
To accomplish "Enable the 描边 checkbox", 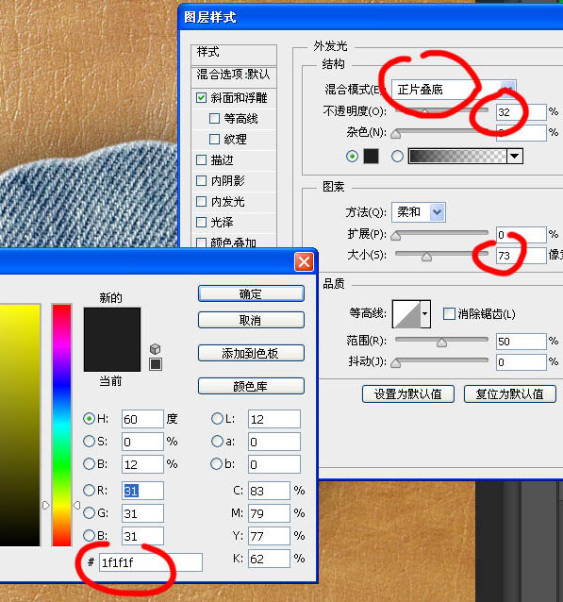I will [201, 159].
